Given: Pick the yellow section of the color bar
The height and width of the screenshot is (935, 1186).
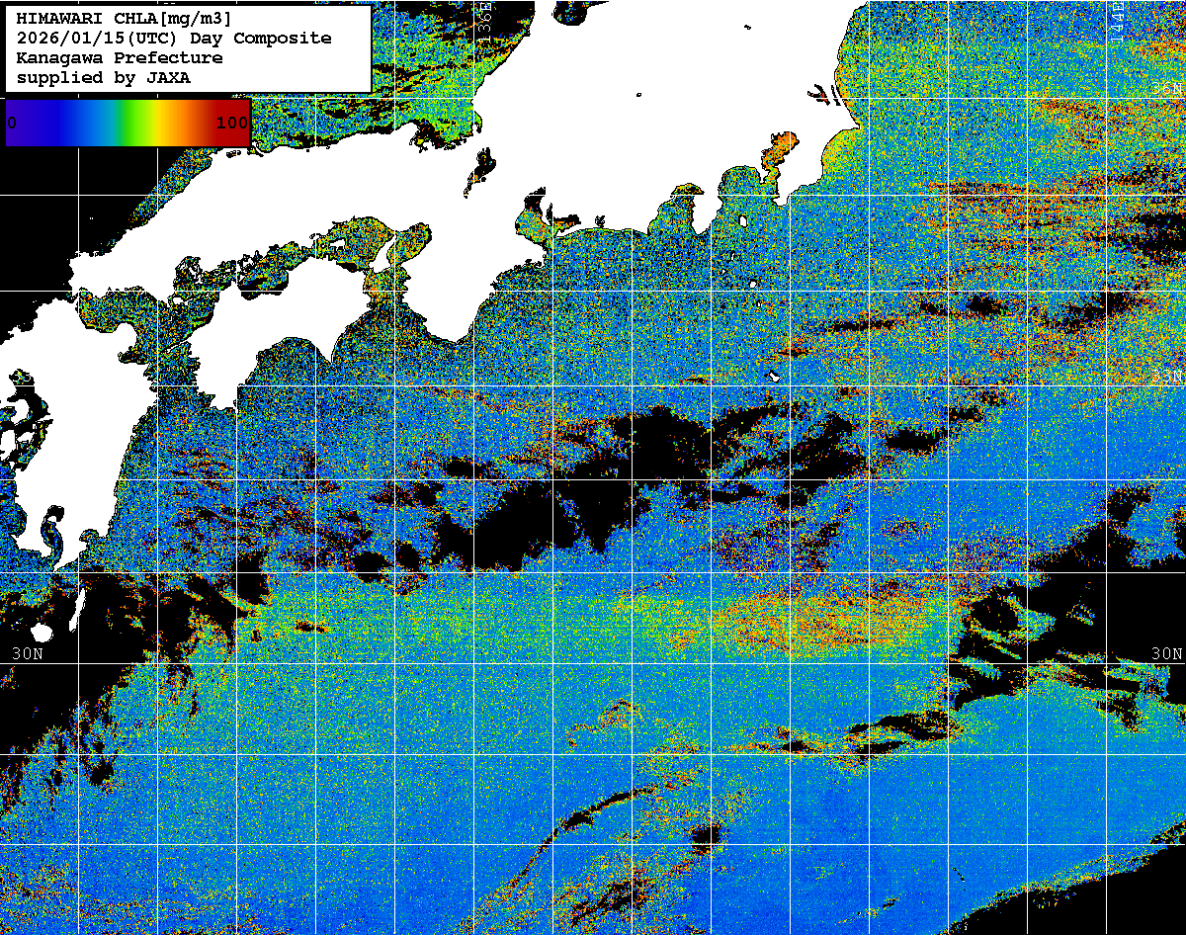Looking at the screenshot, I should coord(156,123).
